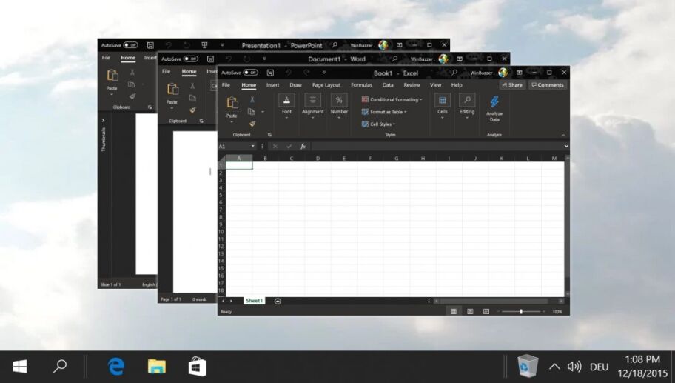Open the Data tab in Excel
Screen dimensions: 675x383
388,85
